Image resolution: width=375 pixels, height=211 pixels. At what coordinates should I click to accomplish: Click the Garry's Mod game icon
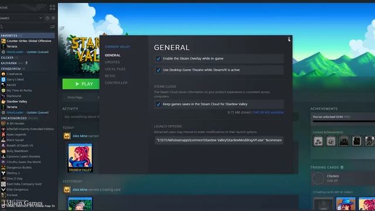tap(4, 80)
